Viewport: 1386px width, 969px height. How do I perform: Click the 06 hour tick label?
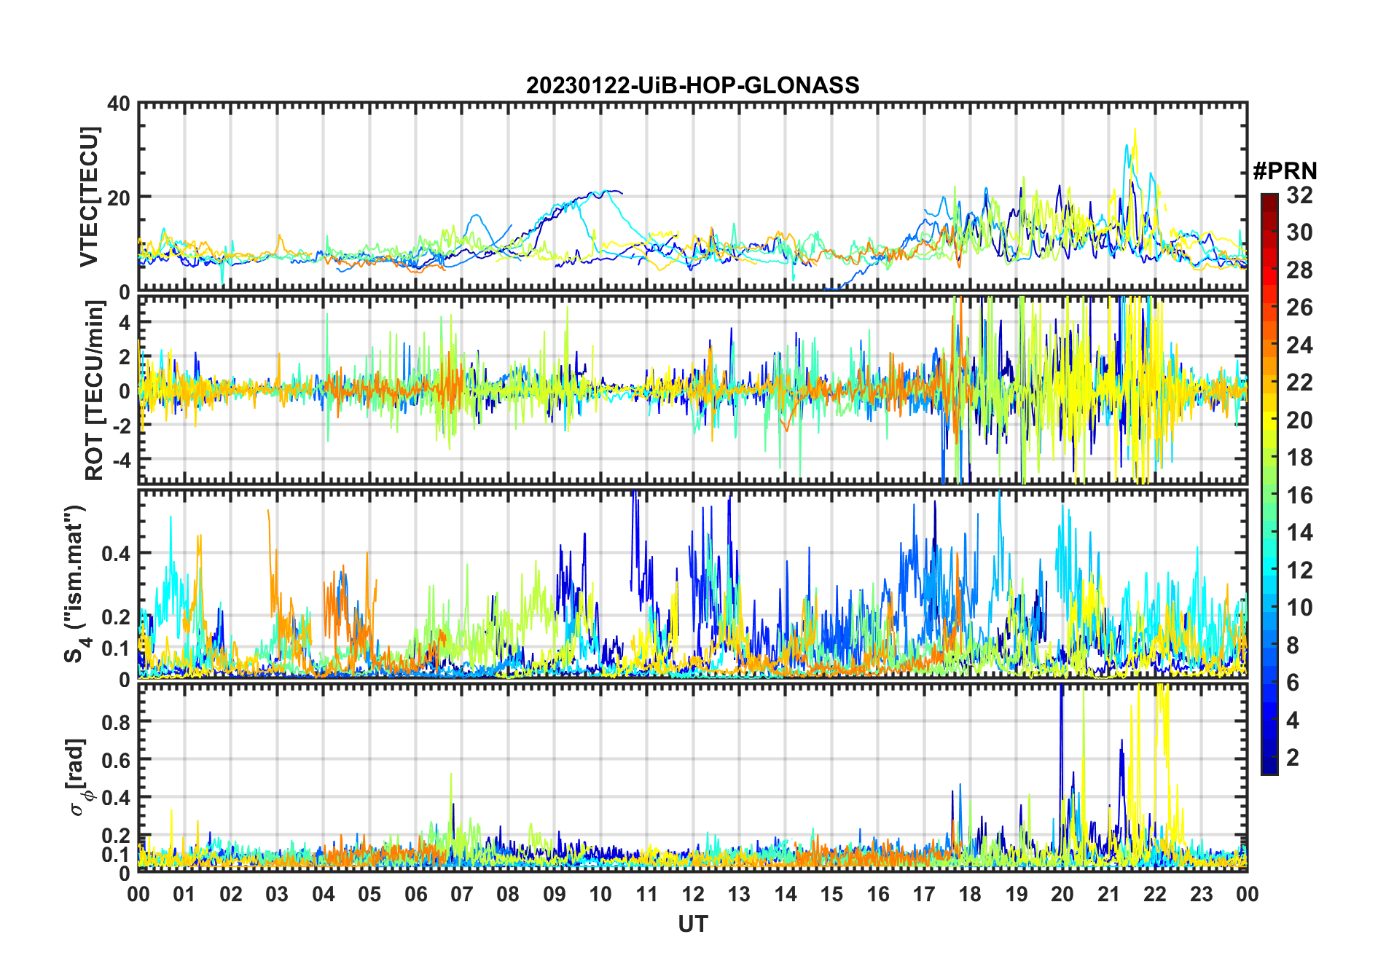pyautogui.click(x=415, y=894)
